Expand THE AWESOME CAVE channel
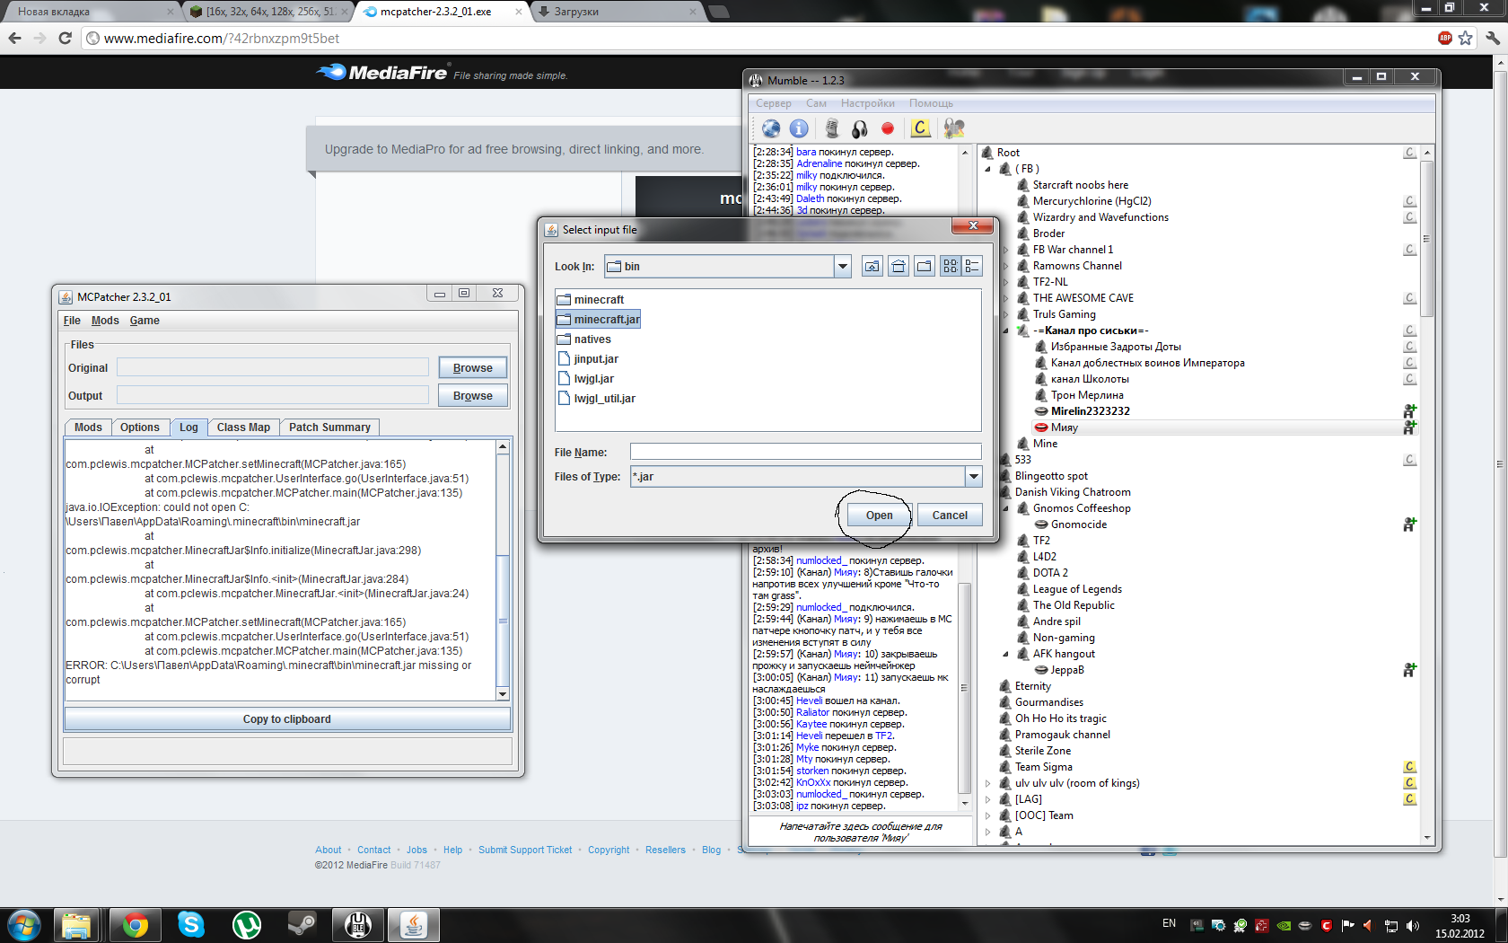The width and height of the screenshot is (1508, 943). coord(1006,298)
